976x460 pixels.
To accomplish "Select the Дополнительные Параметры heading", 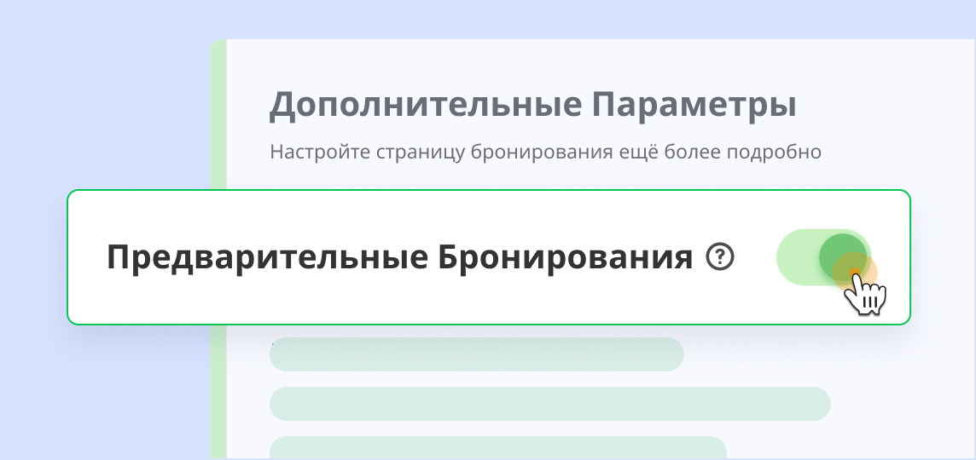I will point(533,106).
